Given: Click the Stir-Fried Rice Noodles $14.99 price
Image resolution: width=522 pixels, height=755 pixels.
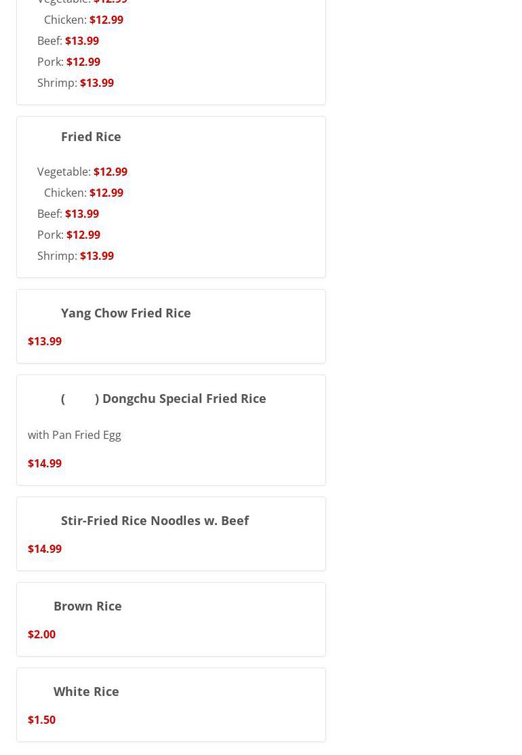Looking at the screenshot, I should [x=45, y=549].
